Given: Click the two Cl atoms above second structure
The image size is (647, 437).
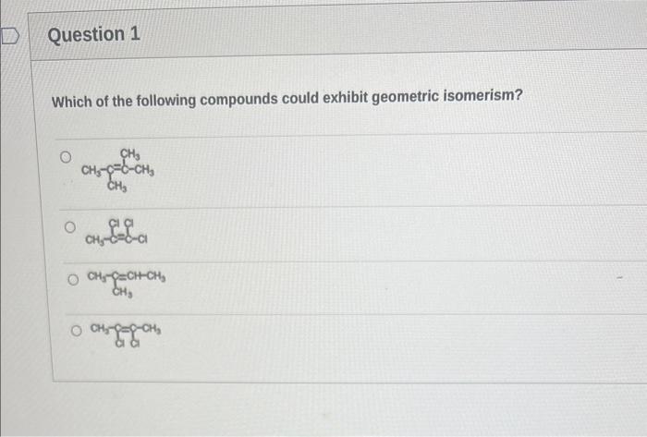Looking at the screenshot, I should 121,223.
